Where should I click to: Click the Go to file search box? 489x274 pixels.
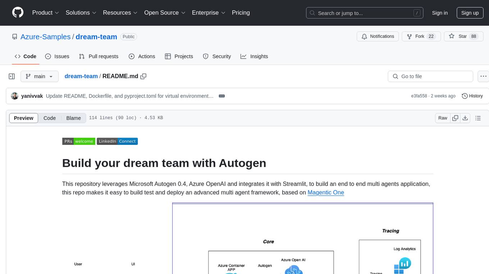coord(430,76)
